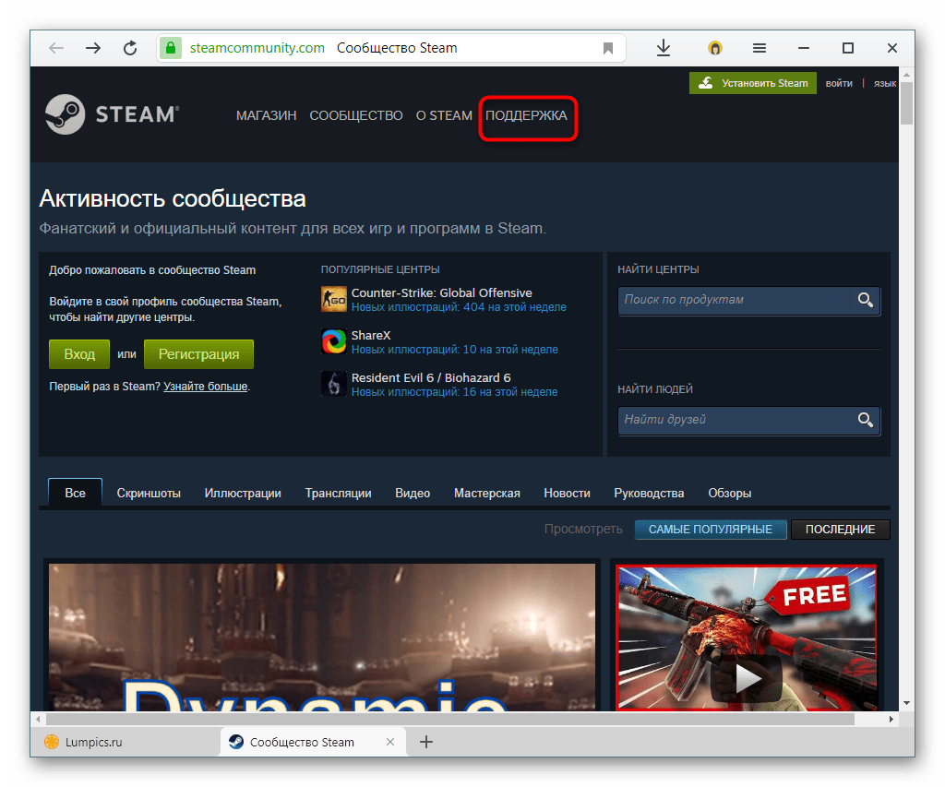Open a new tab with plus button
Viewport: 945px width, 787px height.
426,742
